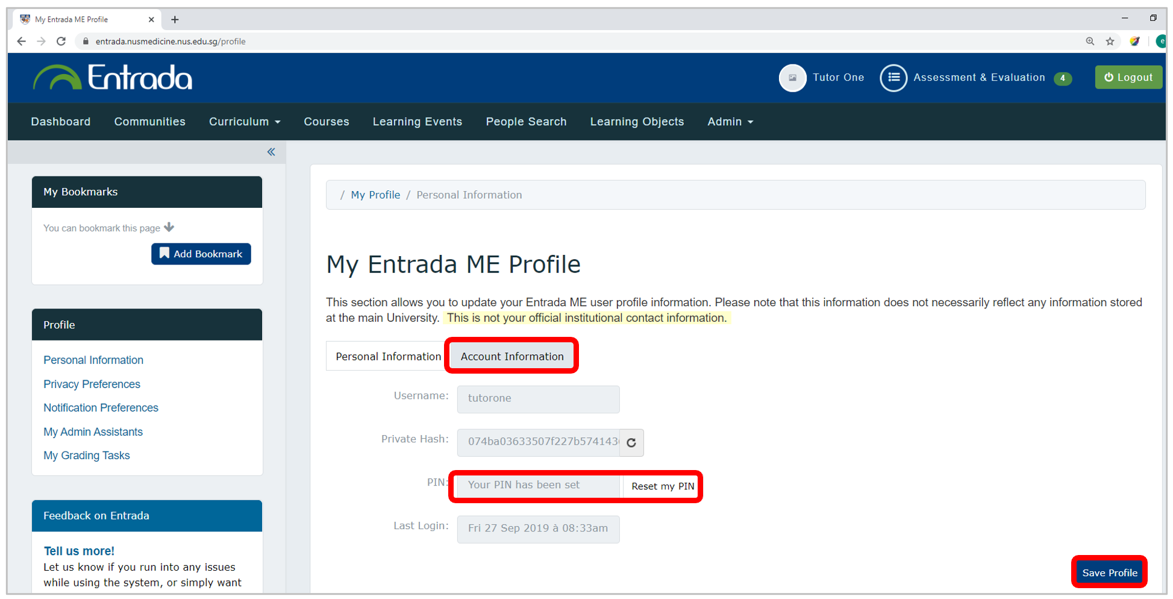
Task: Close the My Entrada ME Profile tab
Action: (x=151, y=20)
